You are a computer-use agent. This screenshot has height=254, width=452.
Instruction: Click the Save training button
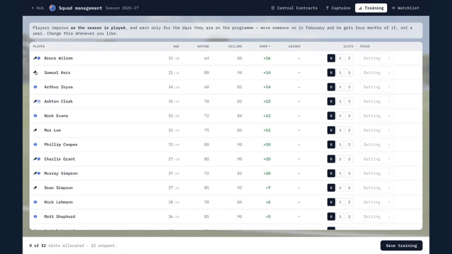[x=401, y=245]
